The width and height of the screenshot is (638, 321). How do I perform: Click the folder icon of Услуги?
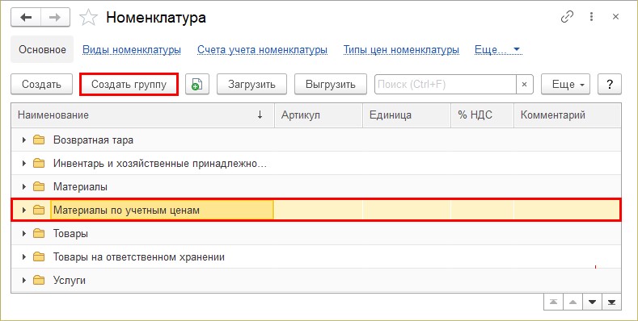pyautogui.click(x=39, y=280)
